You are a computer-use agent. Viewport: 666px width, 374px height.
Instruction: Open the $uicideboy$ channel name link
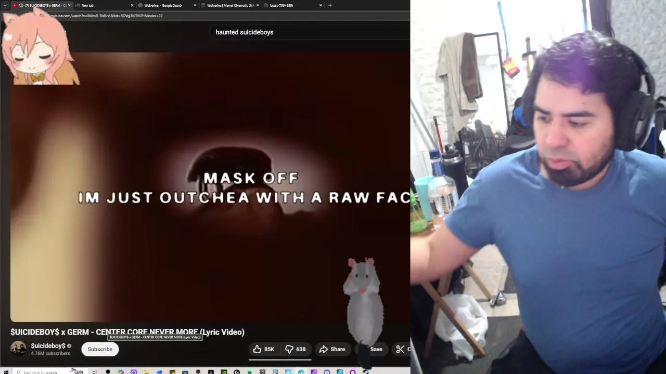[x=48, y=345]
